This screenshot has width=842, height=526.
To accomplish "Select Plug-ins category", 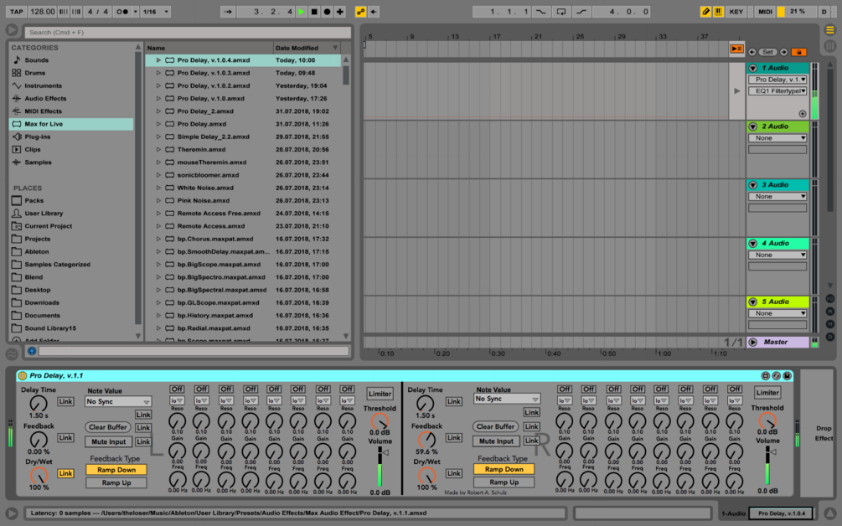I will click(37, 137).
